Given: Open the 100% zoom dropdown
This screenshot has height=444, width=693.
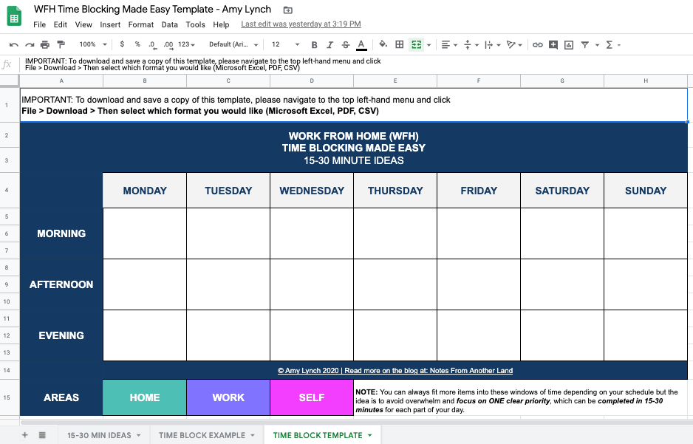Looking at the screenshot, I should [x=92, y=45].
